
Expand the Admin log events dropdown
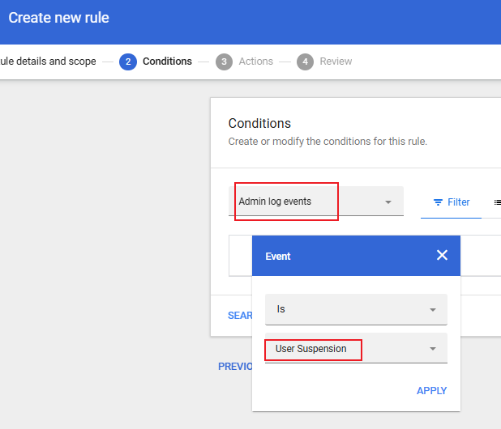click(388, 202)
